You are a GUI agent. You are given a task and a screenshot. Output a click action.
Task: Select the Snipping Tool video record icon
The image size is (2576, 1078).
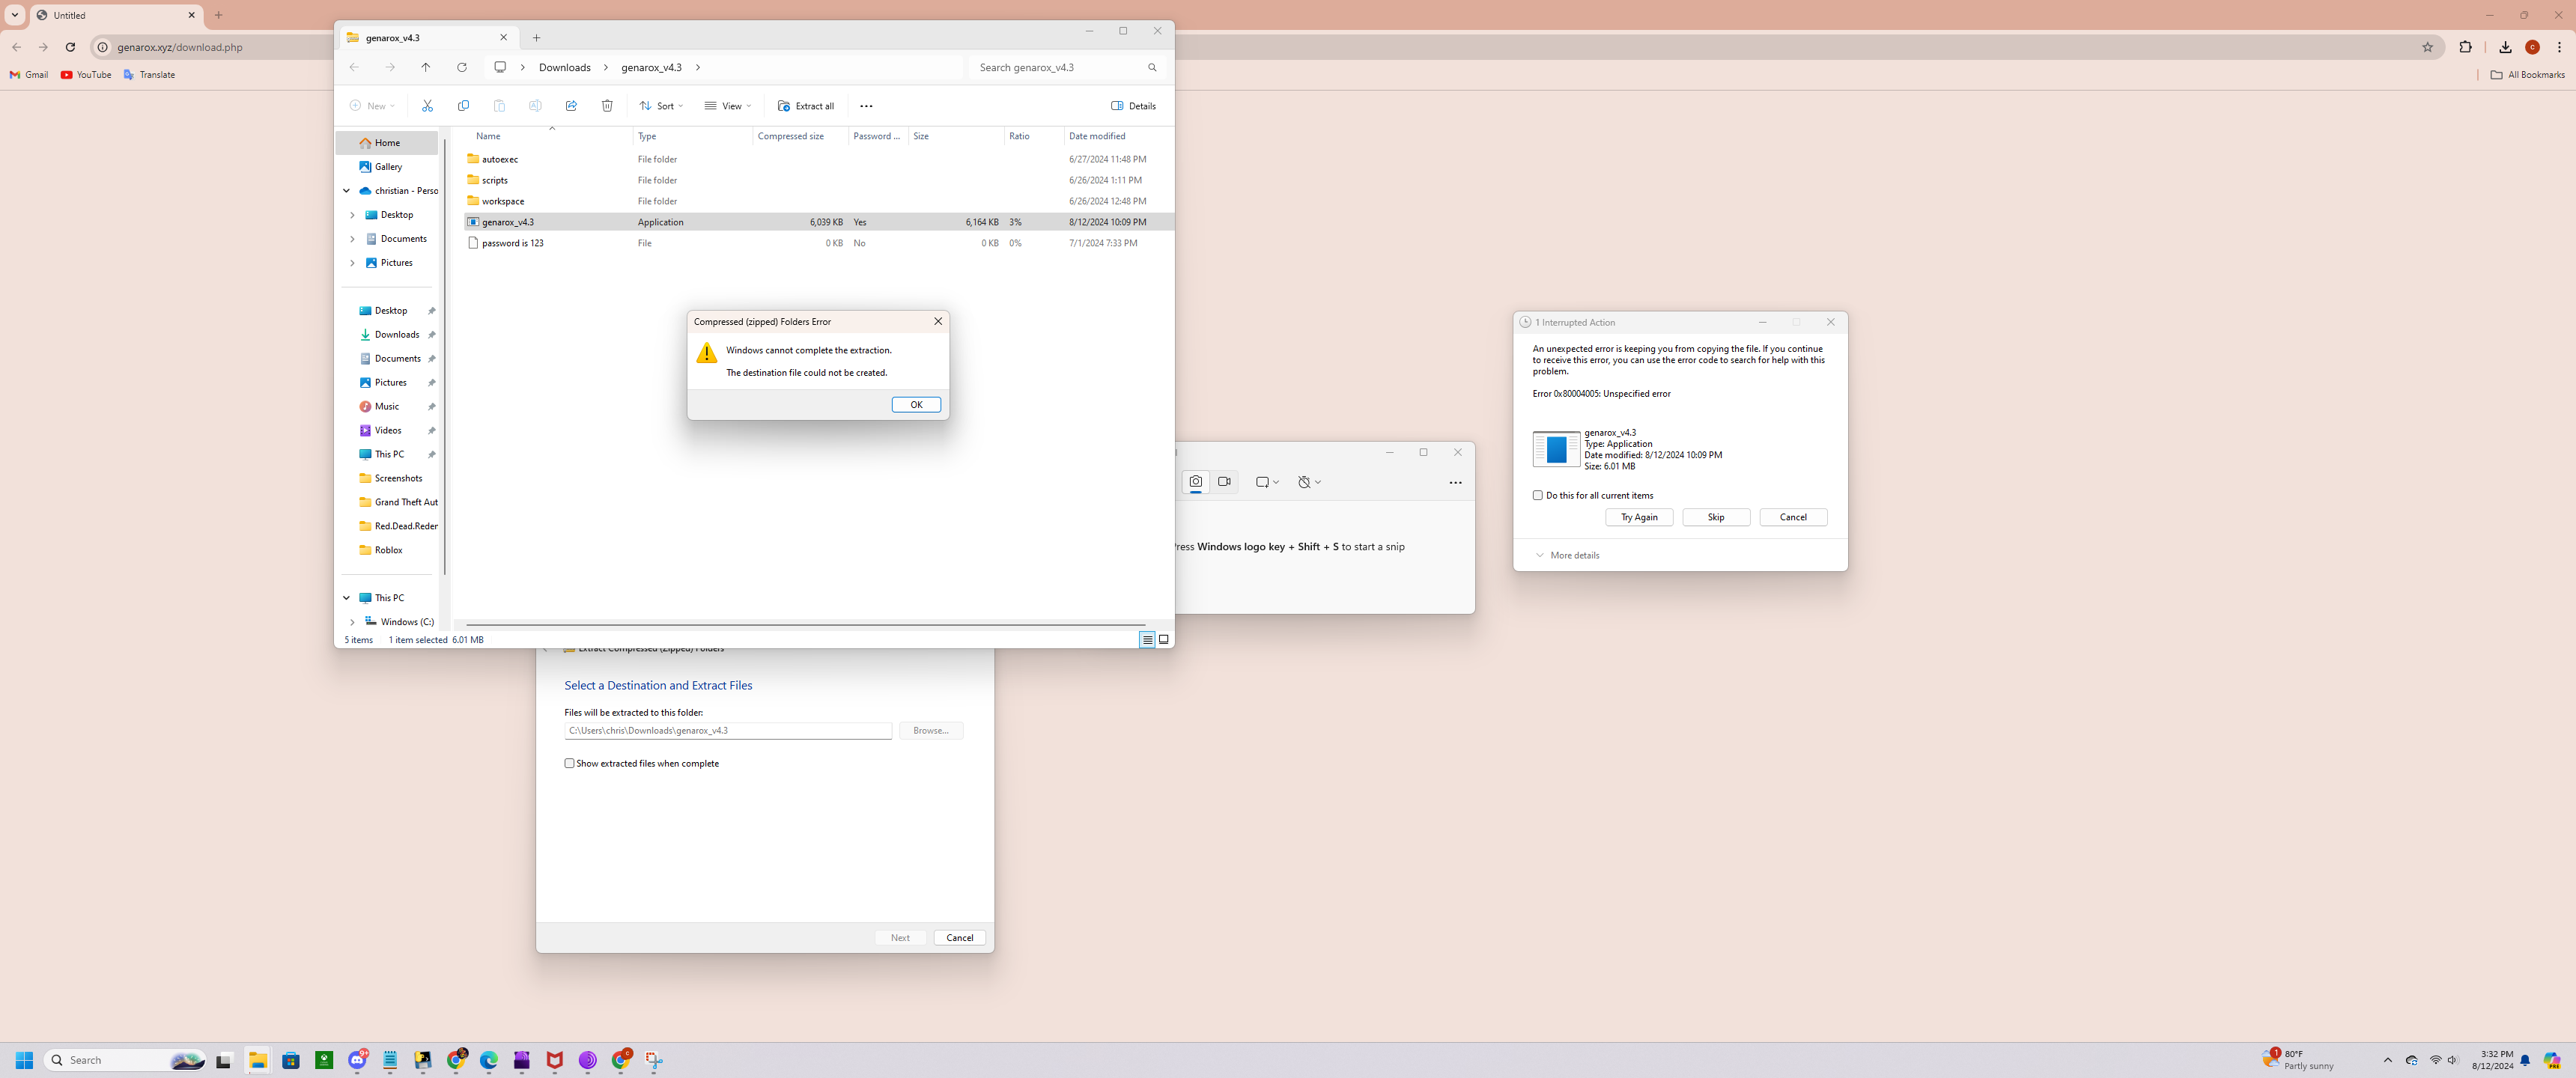pos(1224,482)
